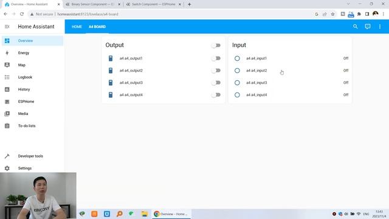This screenshot has height=219, width=389.
Task: Click the a4 a4_output1 entity name
Action: (x=131, y=58)
